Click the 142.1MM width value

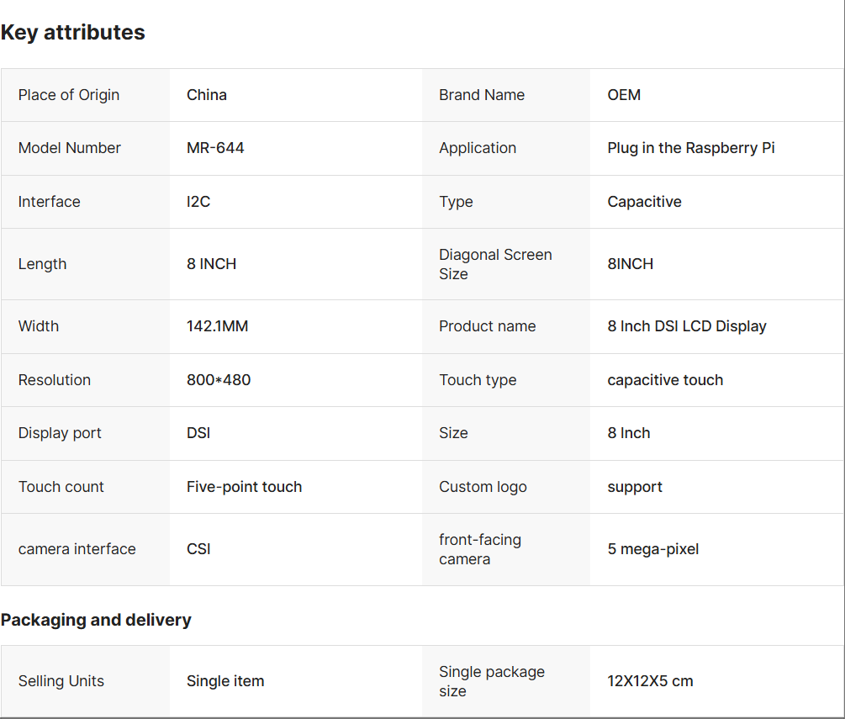[x=217, y=326]
